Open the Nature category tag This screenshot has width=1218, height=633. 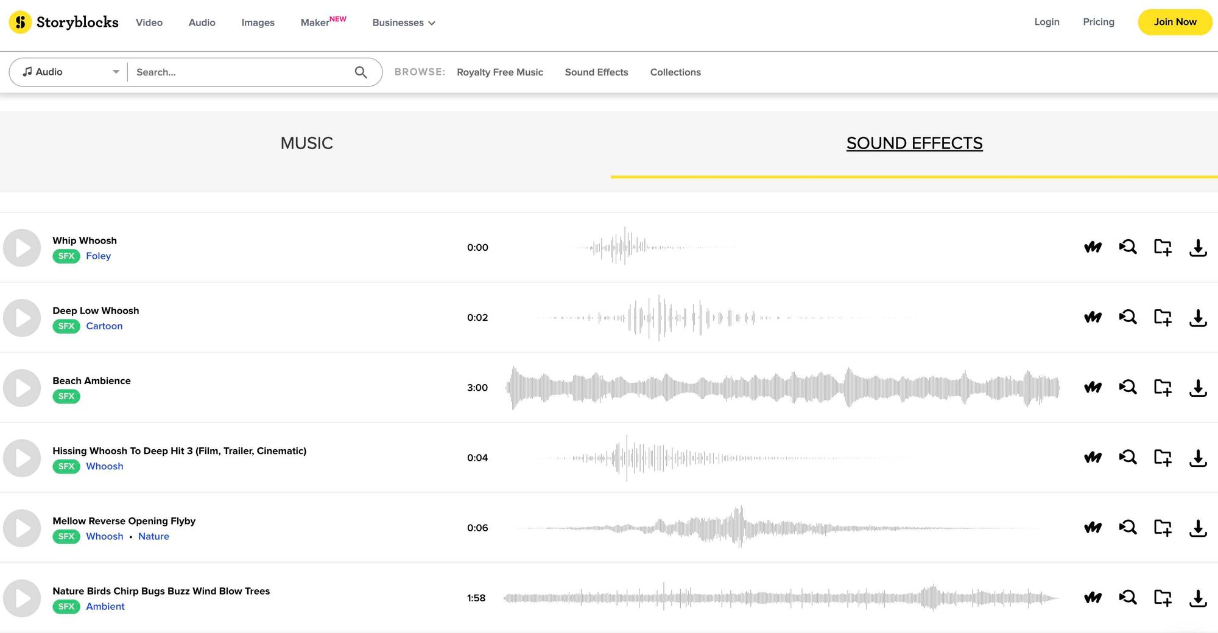tap(153, 537)
